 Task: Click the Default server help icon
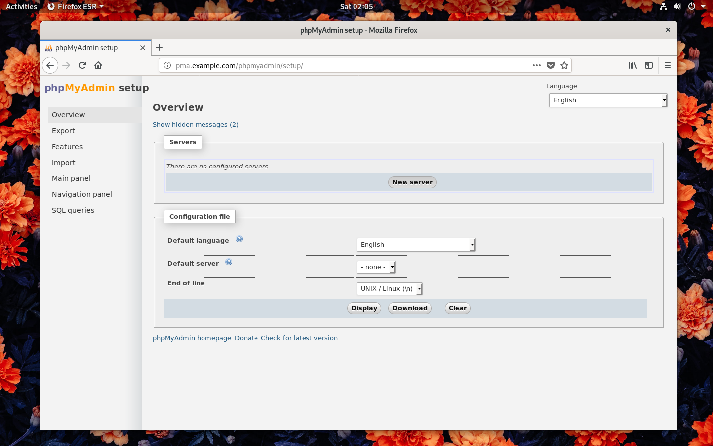[x=229, y=262]
